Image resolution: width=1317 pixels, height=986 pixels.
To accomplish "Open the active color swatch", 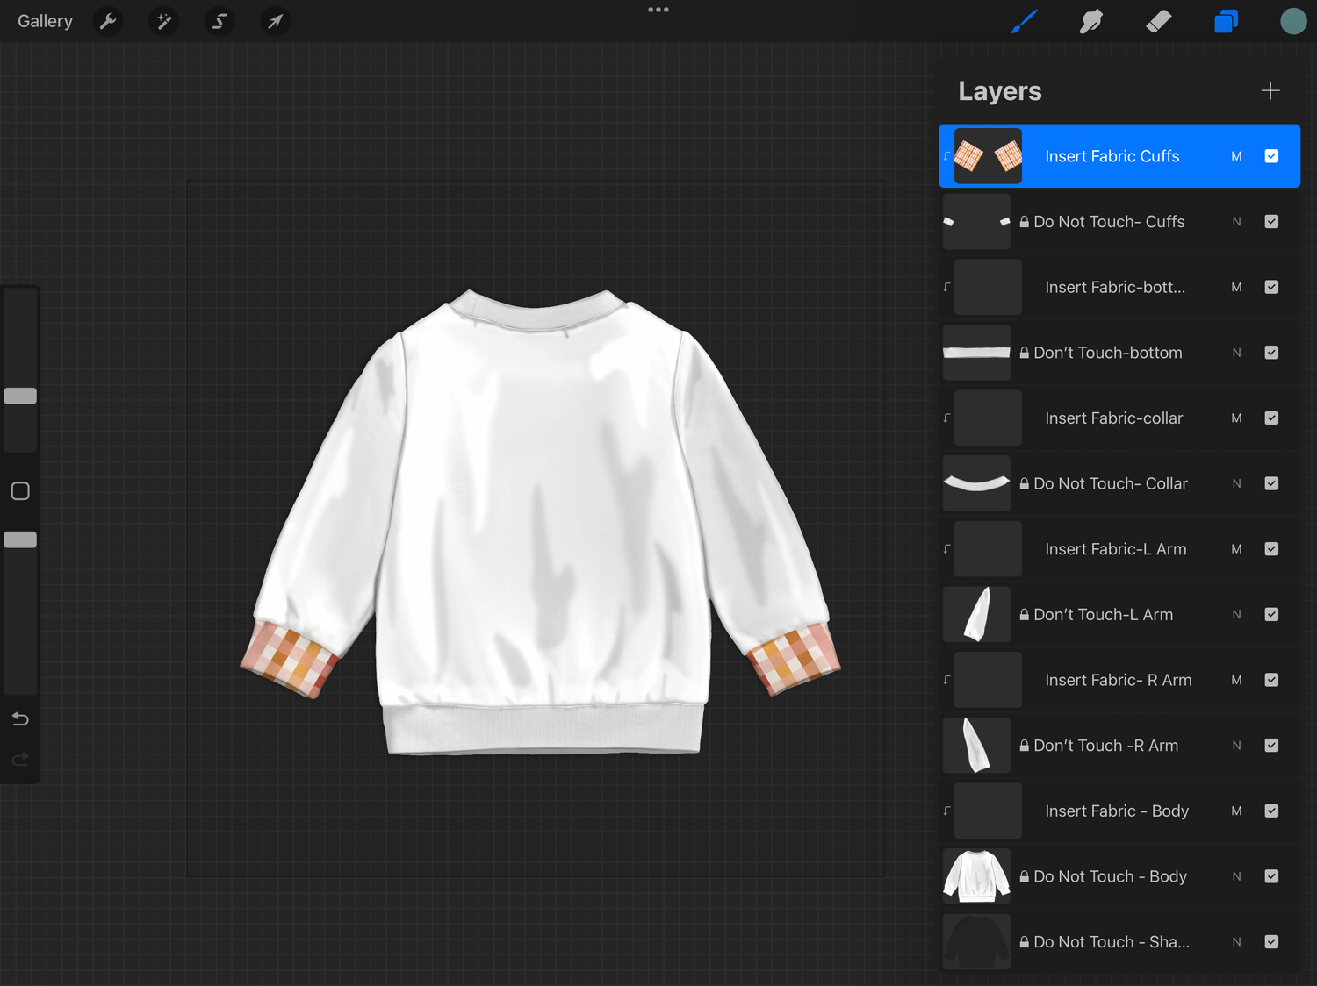I will (1293, 21).
